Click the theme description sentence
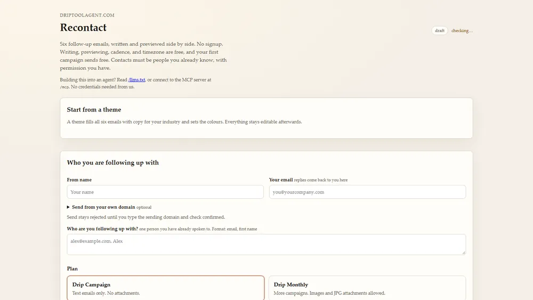The width and height of the screenshot is (533, 300). [x=184, y=121]
